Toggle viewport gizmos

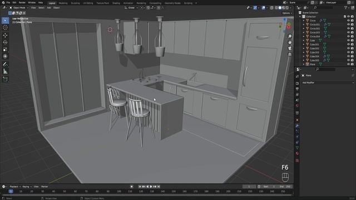pyautogui.click(x=255, y=8)
